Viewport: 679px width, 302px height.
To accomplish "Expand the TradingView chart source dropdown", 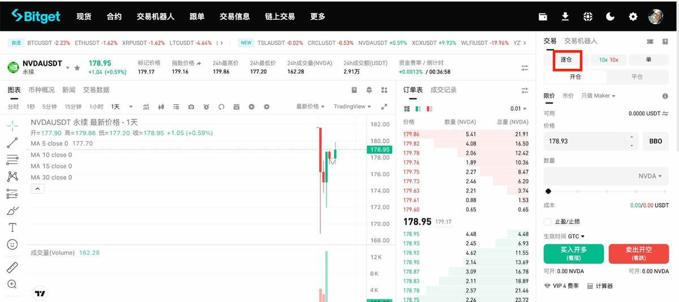I will [352, 107].
